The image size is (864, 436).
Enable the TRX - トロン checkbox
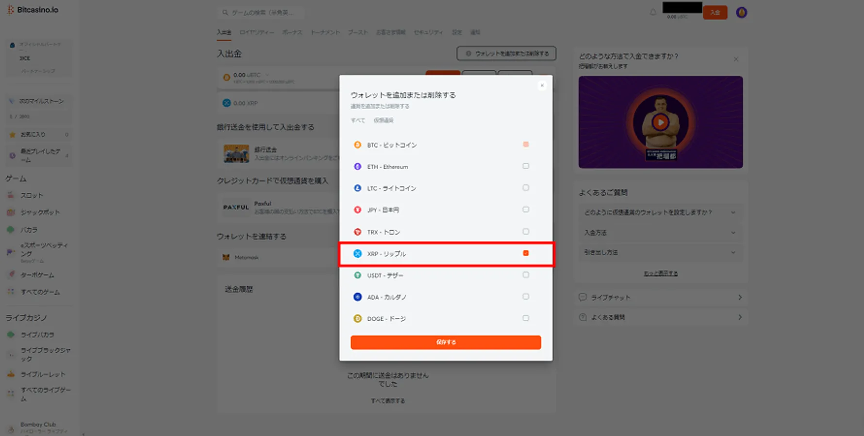pyautogui.click(x=526, y=232)
